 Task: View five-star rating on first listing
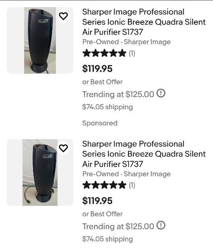coord(105,53)
